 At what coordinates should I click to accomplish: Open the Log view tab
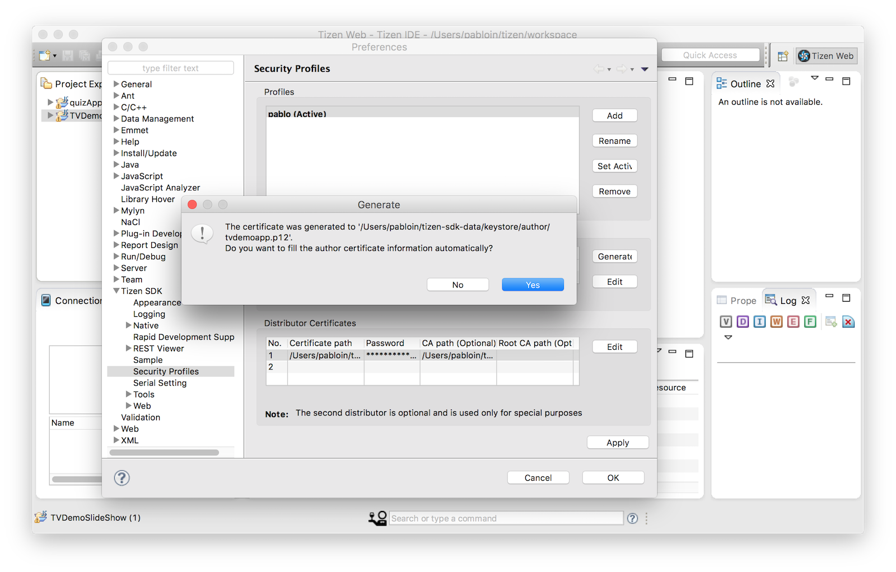[x=788, y=300]
